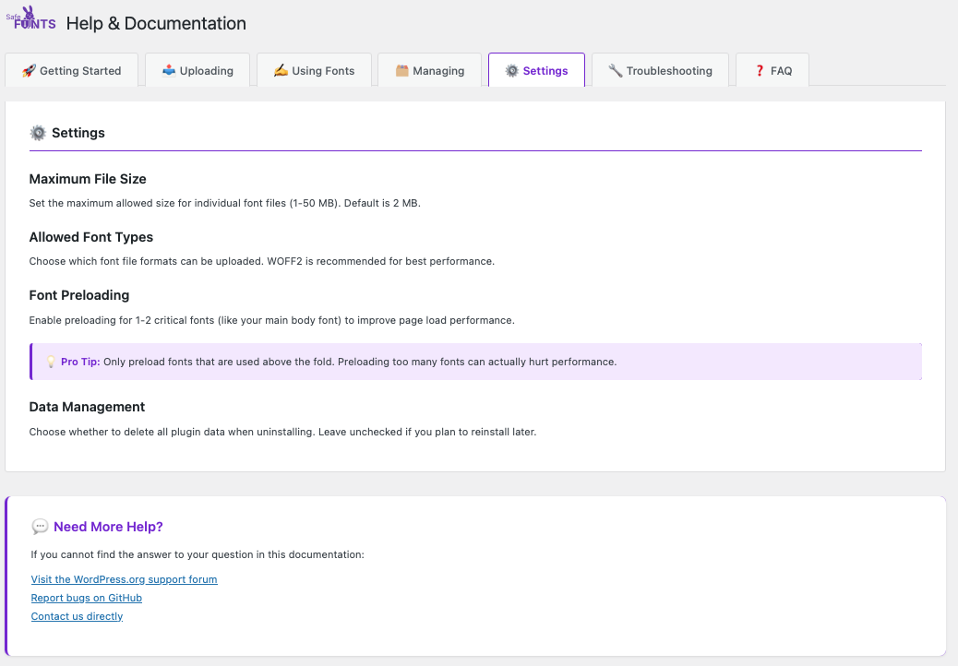
Task: Click the writing hand icon on Using Fonts
Action: pos(281,71)
